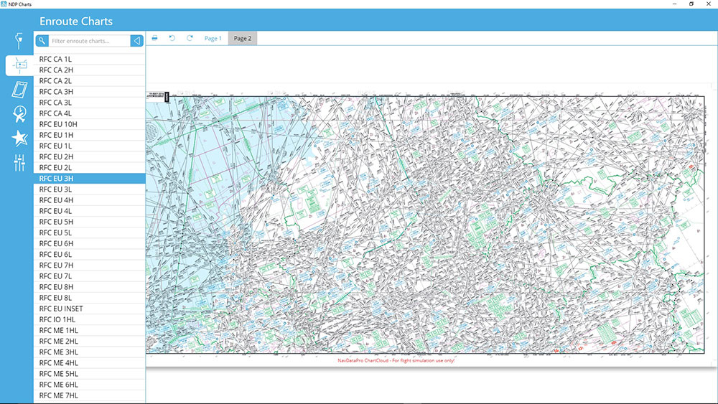
Task: Select RFC EU 7L chart
Action: (90, 276)
